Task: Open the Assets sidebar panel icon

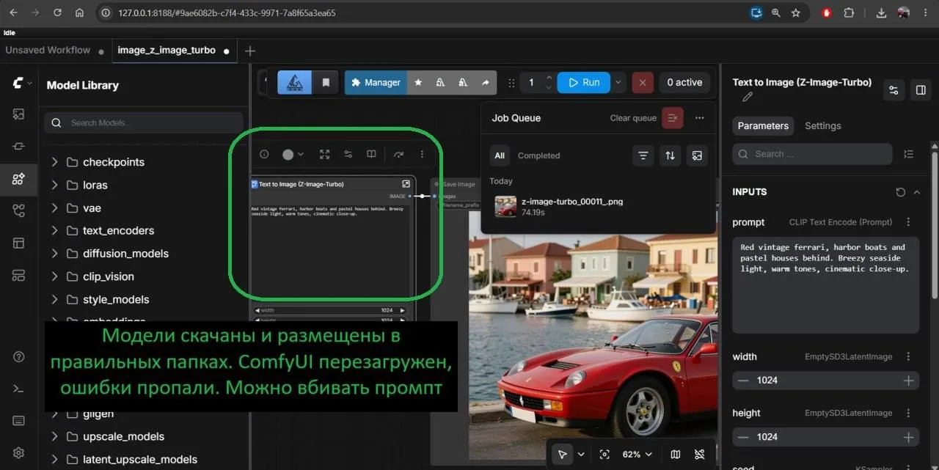Action: [x=18, y=114]
